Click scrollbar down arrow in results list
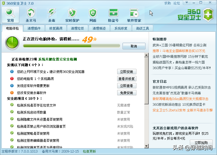Viewport: 217px width, 155px height. click(146, 146)
